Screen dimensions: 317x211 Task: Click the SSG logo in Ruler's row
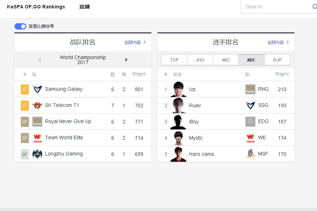[x=250, y=105]
